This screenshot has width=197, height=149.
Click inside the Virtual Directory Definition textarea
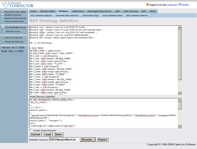click(x=103, y=113)
